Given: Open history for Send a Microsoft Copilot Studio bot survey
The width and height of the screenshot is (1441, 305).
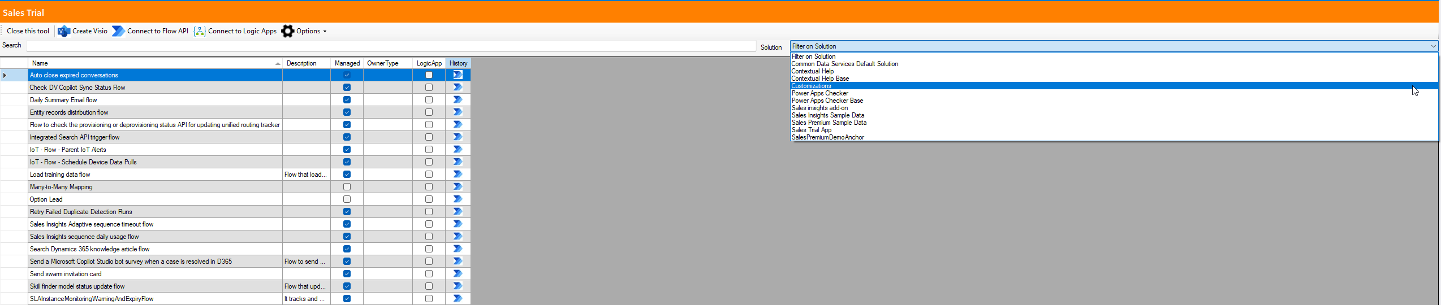Looking at the screenshot, I should point(458,262).
